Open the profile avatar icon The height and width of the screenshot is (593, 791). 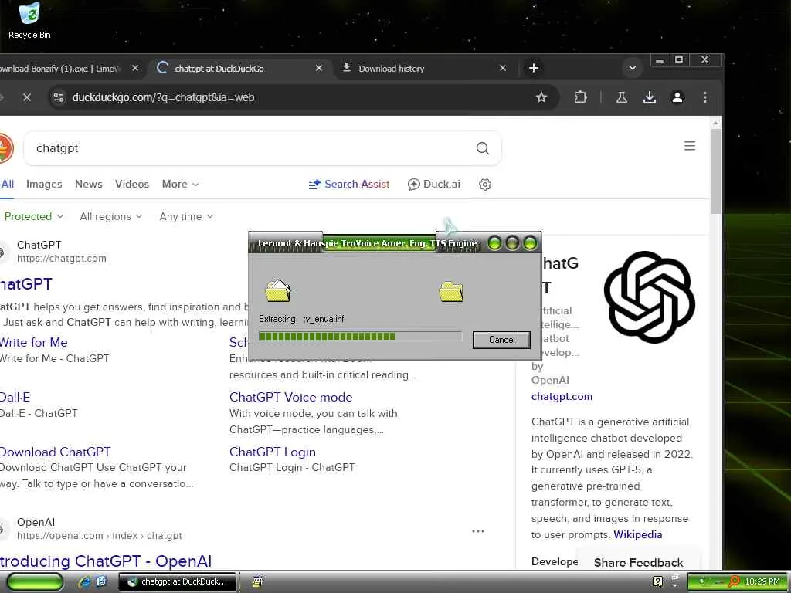pyautogui.click(x=677, y=97)
